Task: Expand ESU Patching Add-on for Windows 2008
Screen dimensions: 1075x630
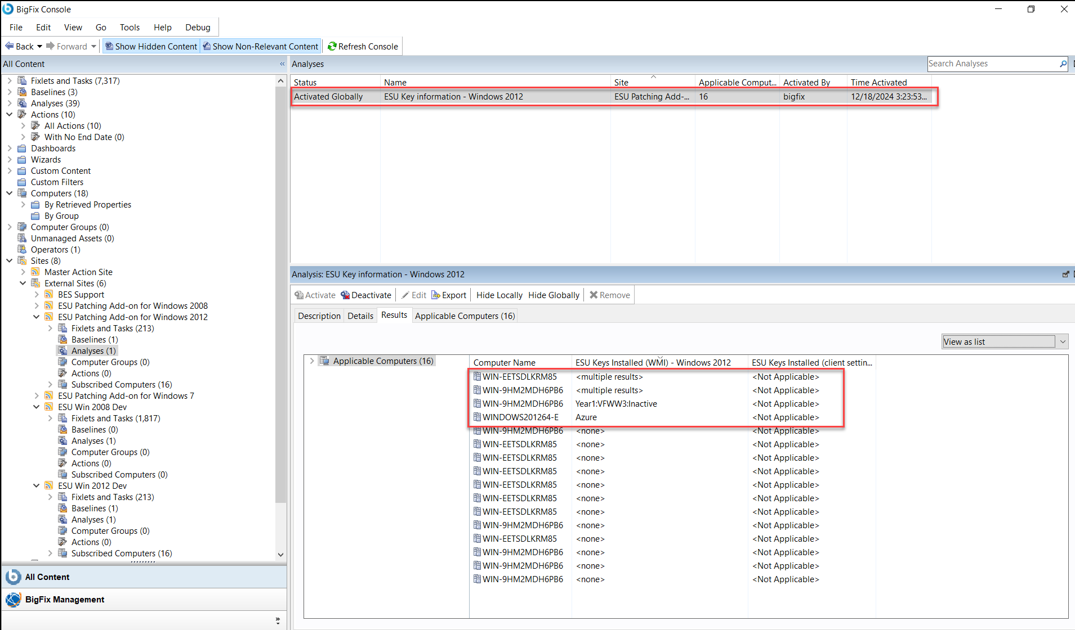Action: pos(37,306)
